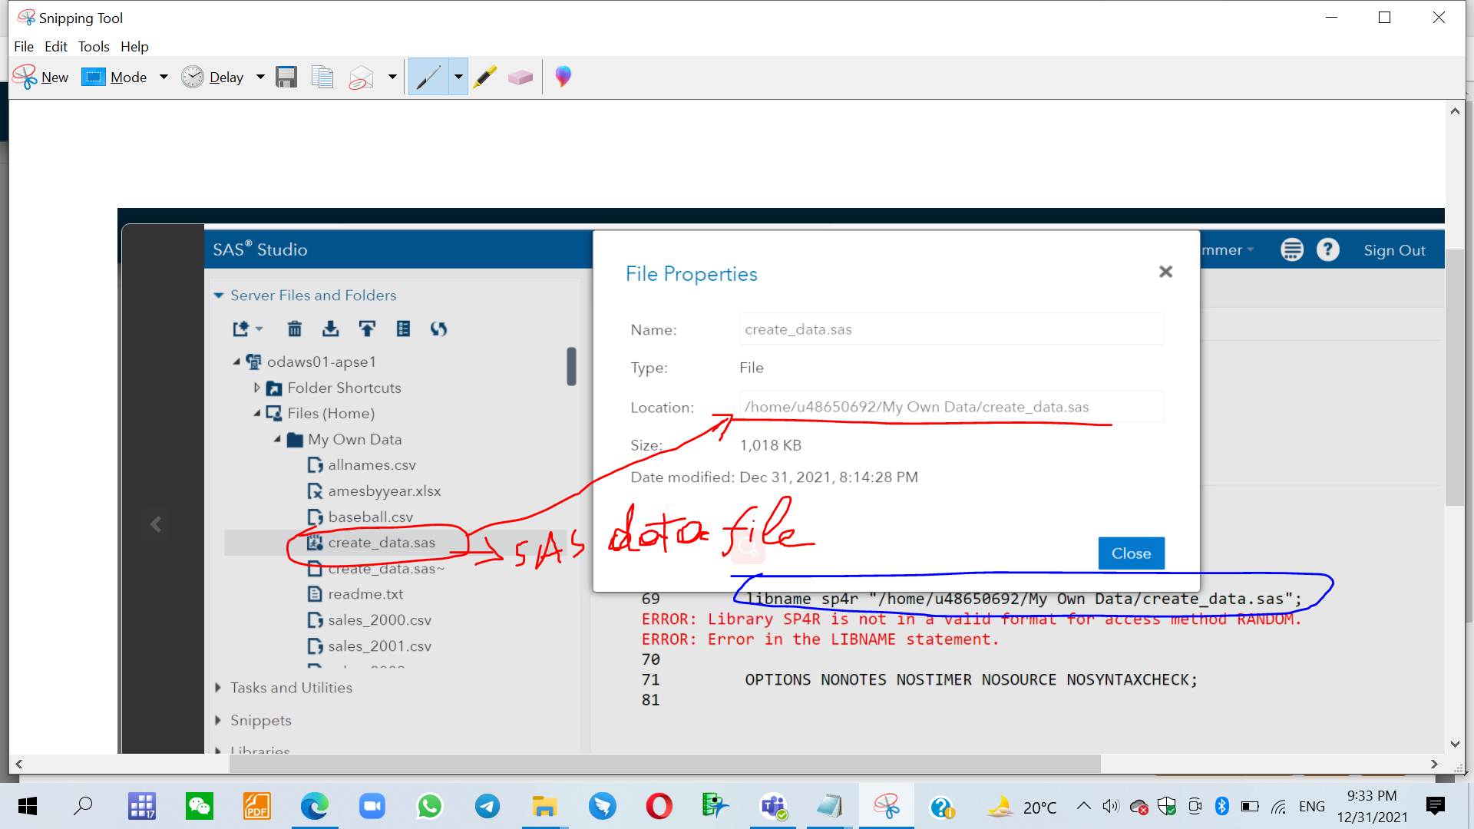Open the Windows Start menu
Screen dimensions: 1474x829
tap(28, 806)
